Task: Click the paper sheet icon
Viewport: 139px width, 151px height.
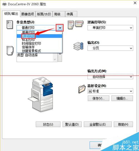Action: click(x=10, y=51)
